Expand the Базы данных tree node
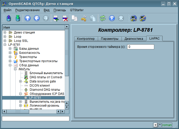This screenshot has width=179, height=129. [10, 49]
